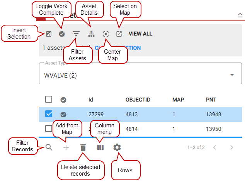Image resolution: width=245 pixels, height=181 pixels.
Task: Sort by the OBJECTID column header
Action: pyautogui.click(x=138, y=100)
